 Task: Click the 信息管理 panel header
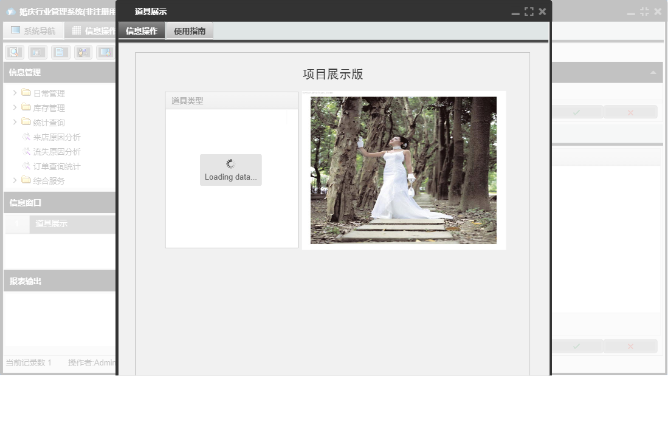[60, 72]
